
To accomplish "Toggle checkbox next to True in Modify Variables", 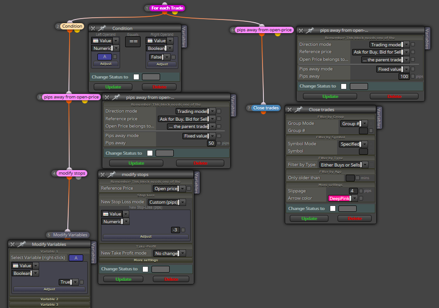I will click(82, 282).
